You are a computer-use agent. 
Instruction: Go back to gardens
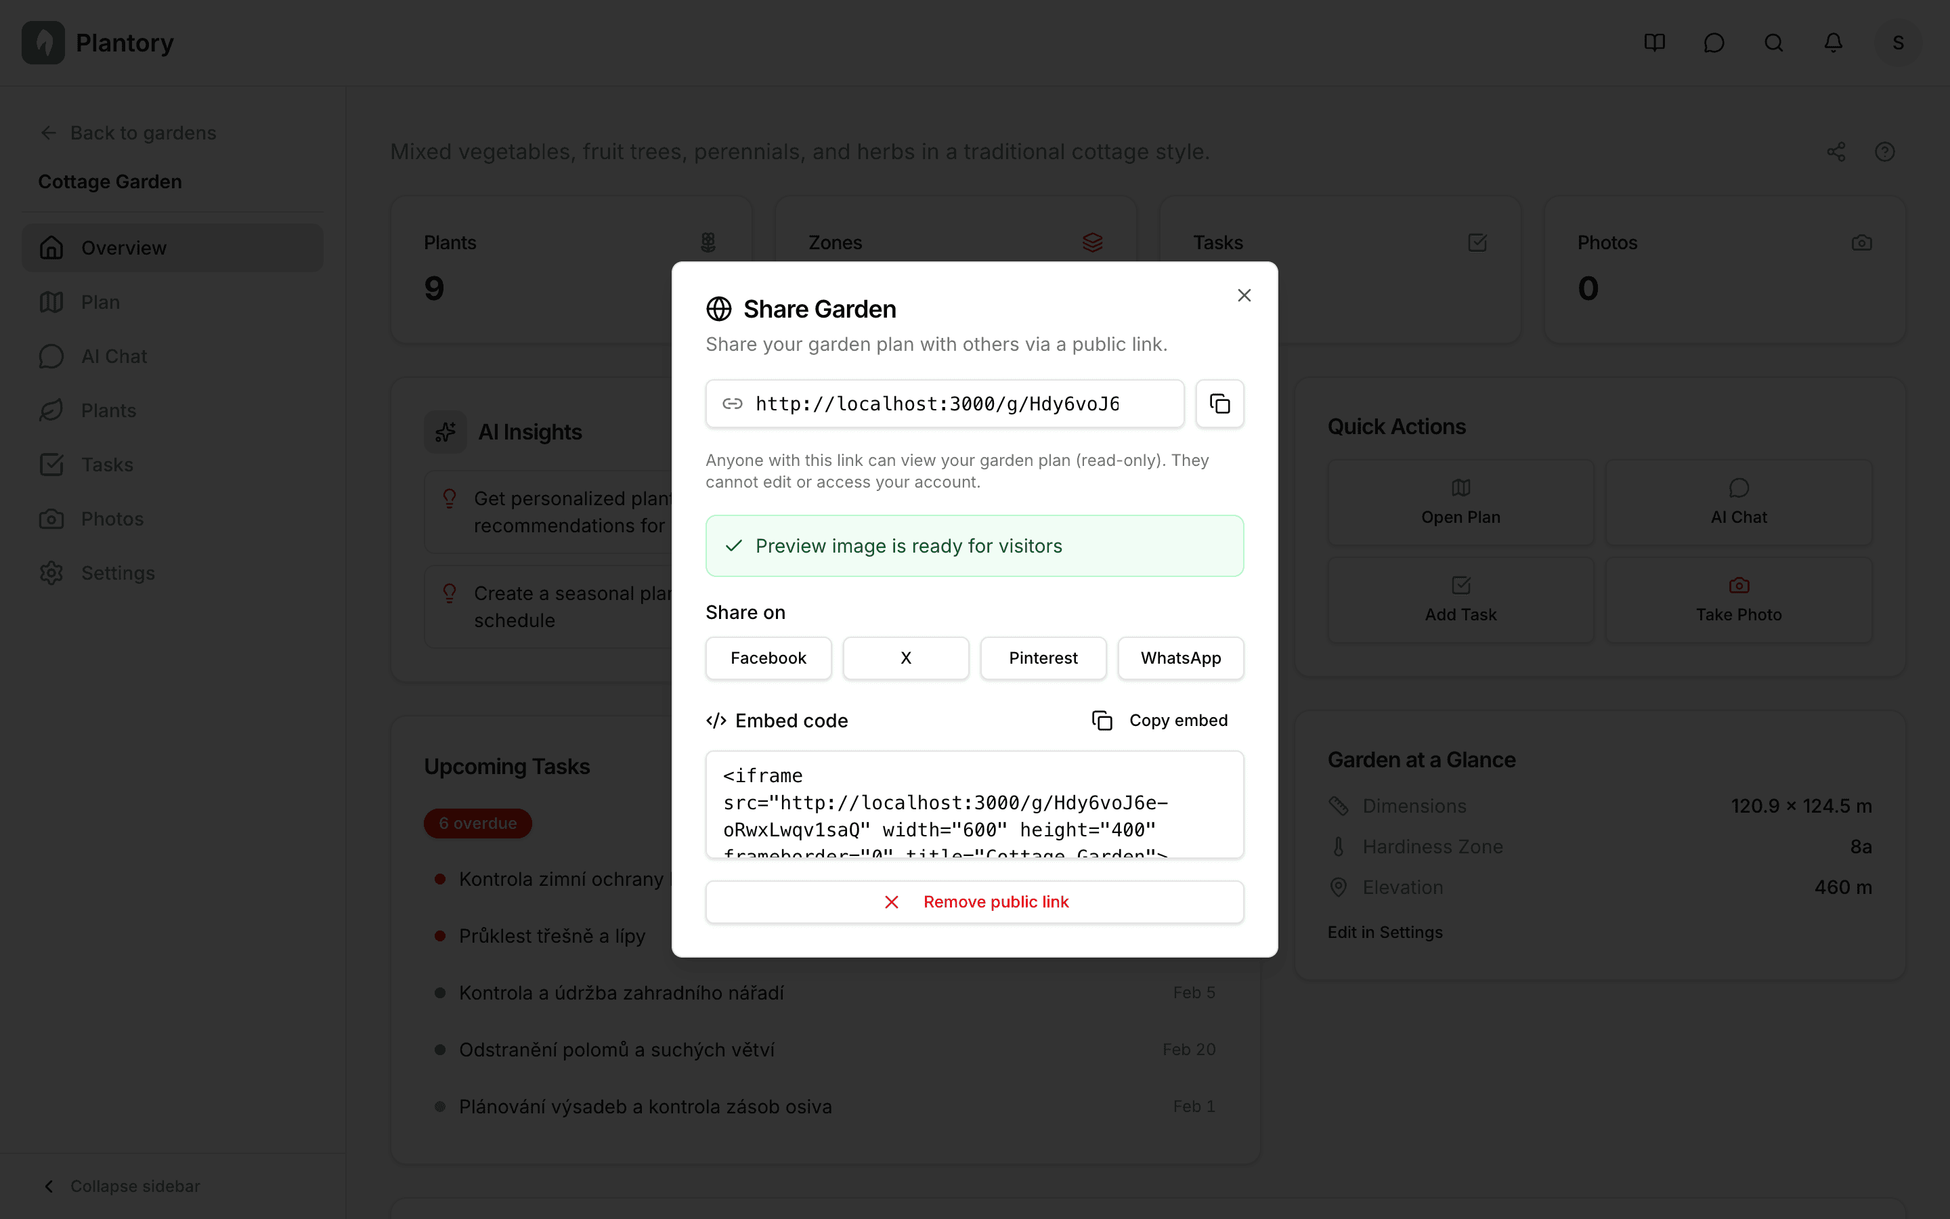[x=129, y=133]
